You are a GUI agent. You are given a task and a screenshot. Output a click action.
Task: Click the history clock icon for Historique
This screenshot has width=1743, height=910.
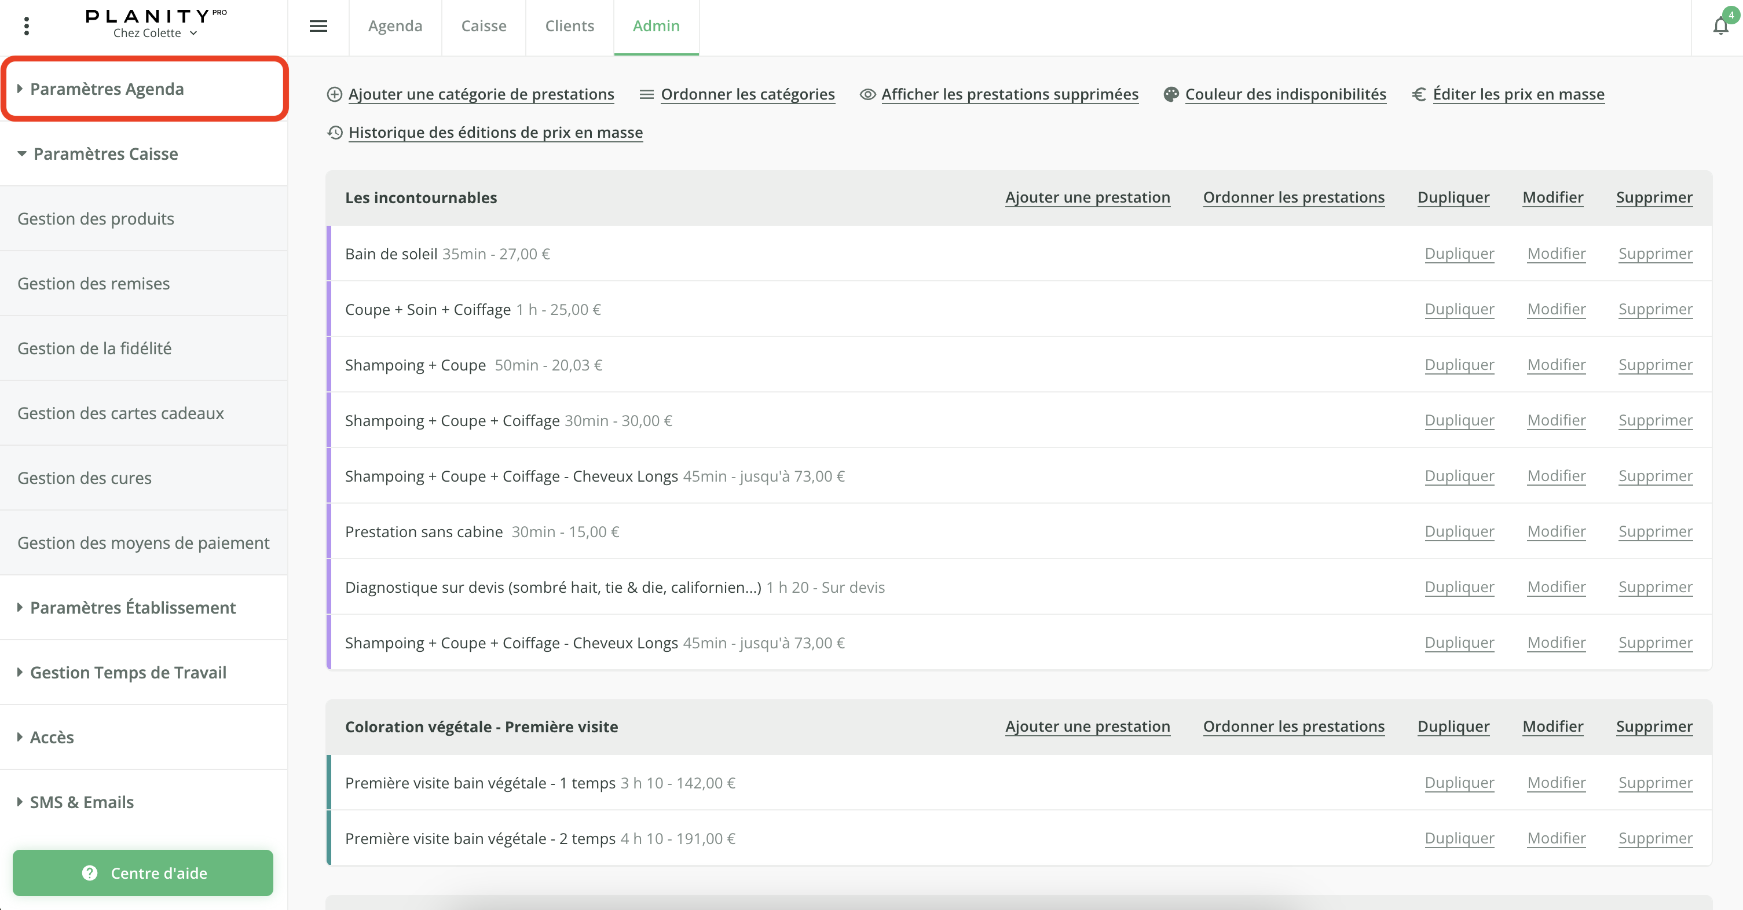coord(334,133)
